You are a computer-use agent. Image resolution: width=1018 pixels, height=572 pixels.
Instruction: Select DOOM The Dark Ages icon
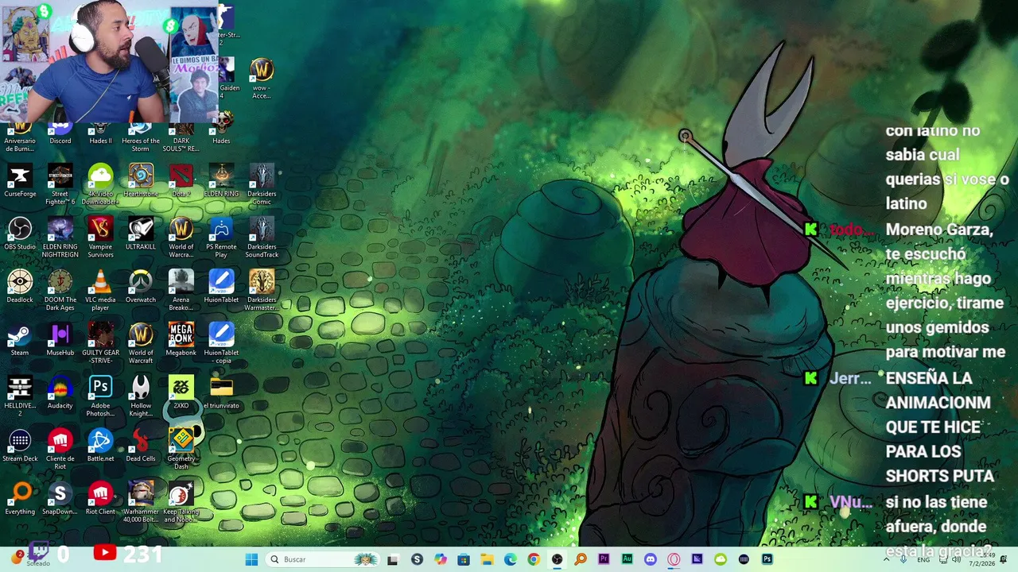pos(60,291)
